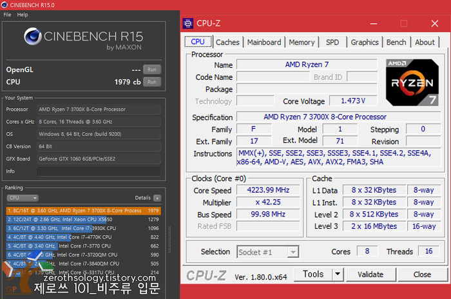Expand the Tools dropdown arrow in CPU-Z

(x=338, y=274)
